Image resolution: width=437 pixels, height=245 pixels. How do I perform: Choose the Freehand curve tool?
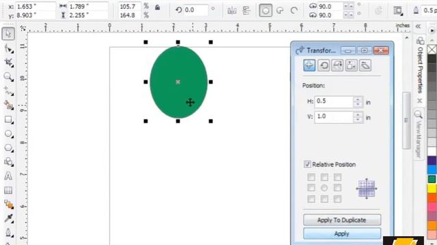coord(8,91)
